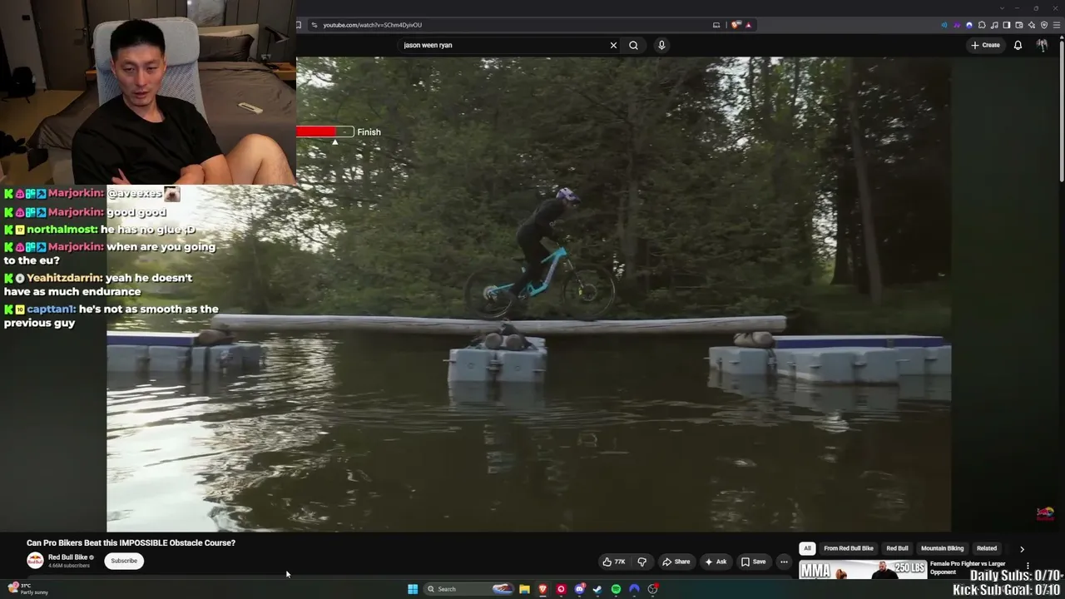Image resolution: width=1065 pixels, height=599 pixels.
Task: Open the Brave Rewards triangle icon
Action: coord(748,25)
